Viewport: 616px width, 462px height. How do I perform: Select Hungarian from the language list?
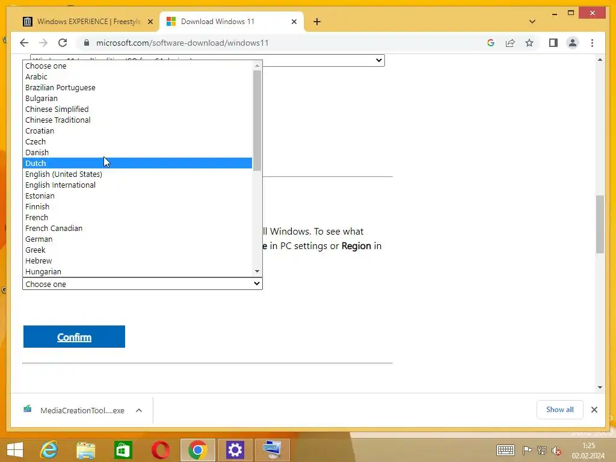click(137, 271)
